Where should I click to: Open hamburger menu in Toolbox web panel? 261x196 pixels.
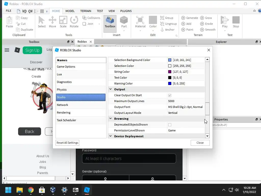7,50
